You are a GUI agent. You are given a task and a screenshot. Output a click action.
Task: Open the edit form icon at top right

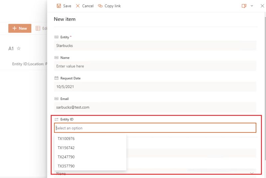[244, 6]
